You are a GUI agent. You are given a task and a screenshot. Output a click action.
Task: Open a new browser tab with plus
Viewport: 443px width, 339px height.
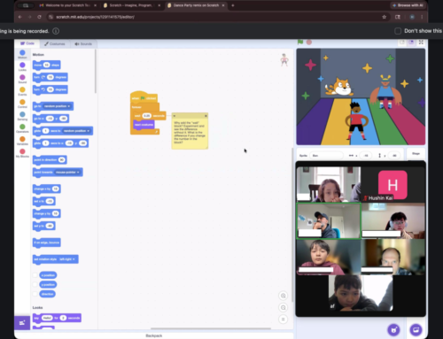point(233,5)
